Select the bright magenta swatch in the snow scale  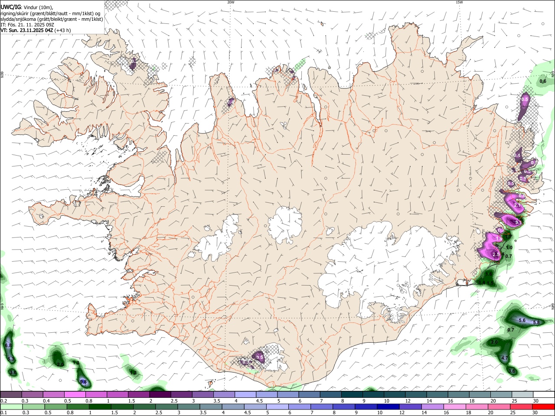point(75,395)
